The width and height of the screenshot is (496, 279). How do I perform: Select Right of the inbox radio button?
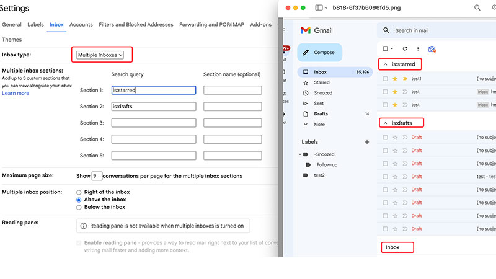79,192
